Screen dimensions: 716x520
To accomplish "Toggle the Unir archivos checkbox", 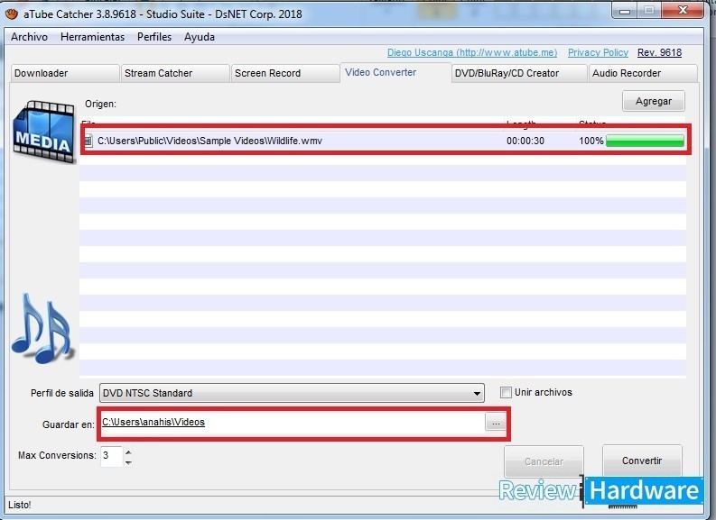I will (x=506, y=392).
